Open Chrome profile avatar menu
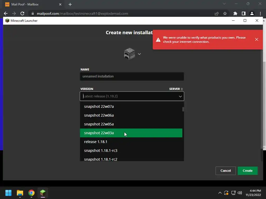Viewport: 266px width, 199px height. 252,13
